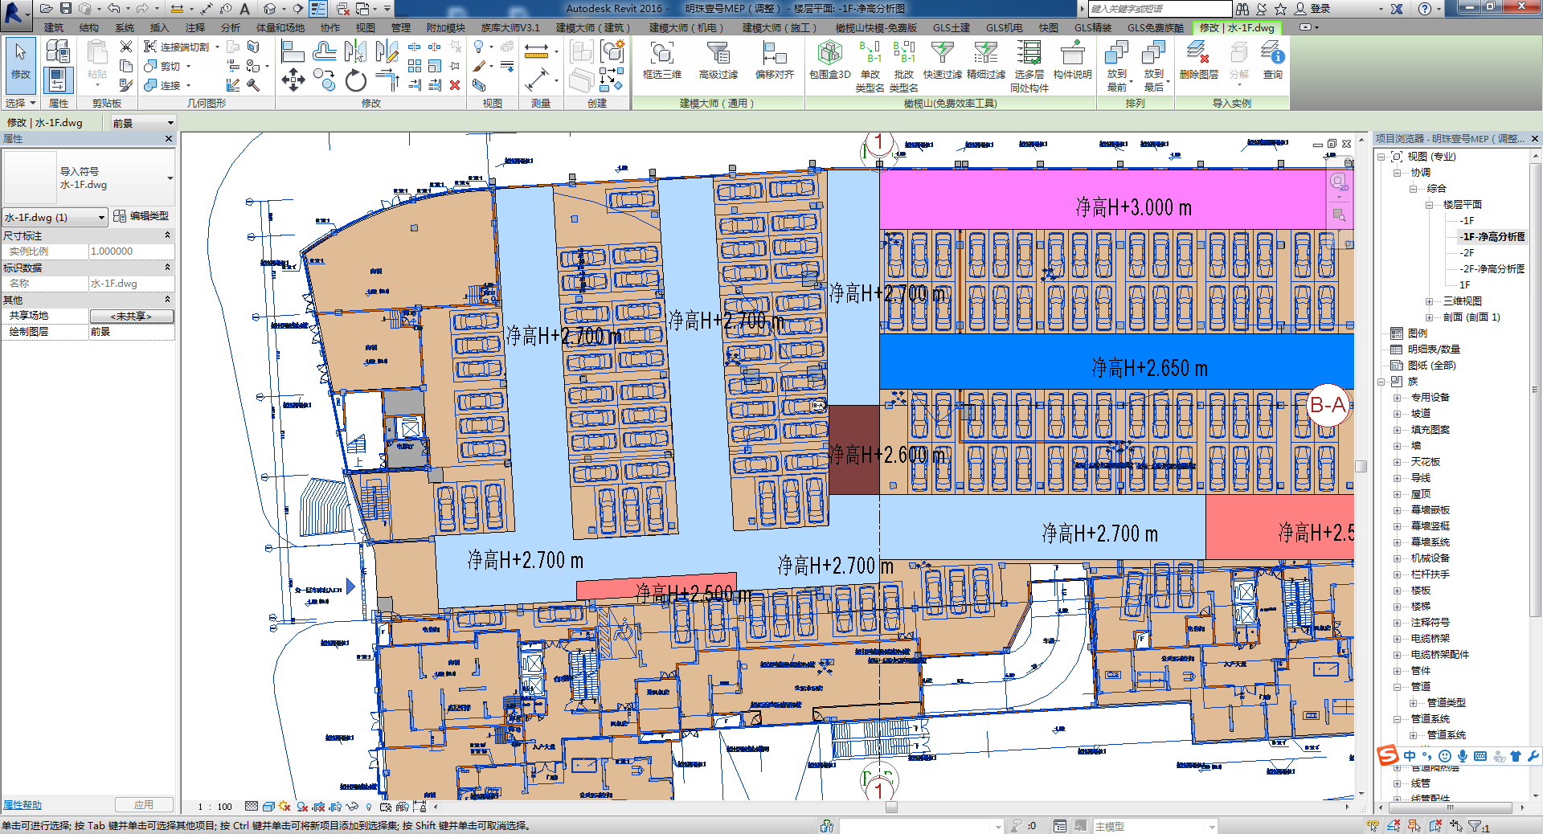Screen dimensions: 1543x834
Task: Open the 属性帮助 link
Action: (x=23, y=805)
